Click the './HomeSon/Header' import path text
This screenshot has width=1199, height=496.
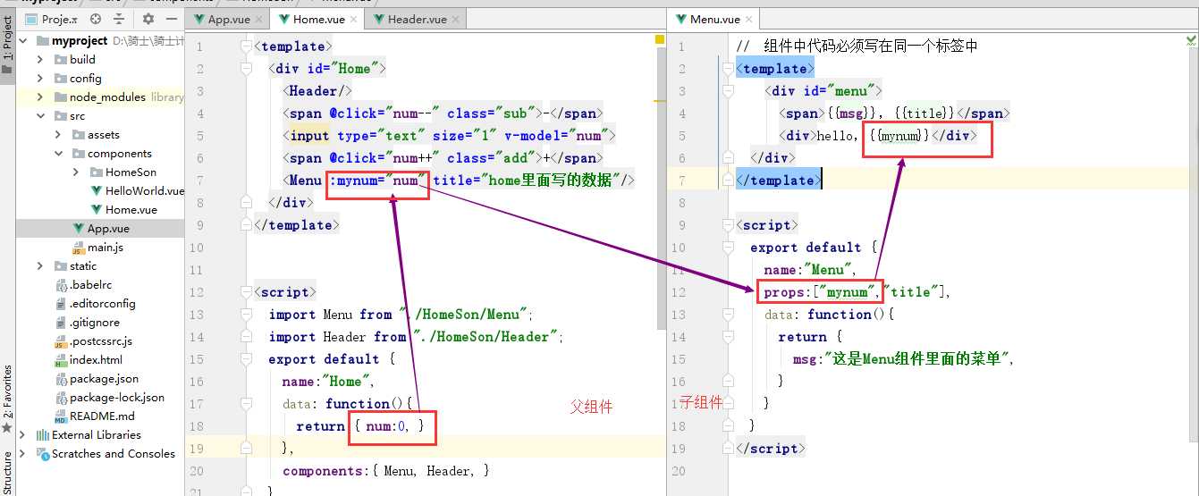(x=486, y=337)
